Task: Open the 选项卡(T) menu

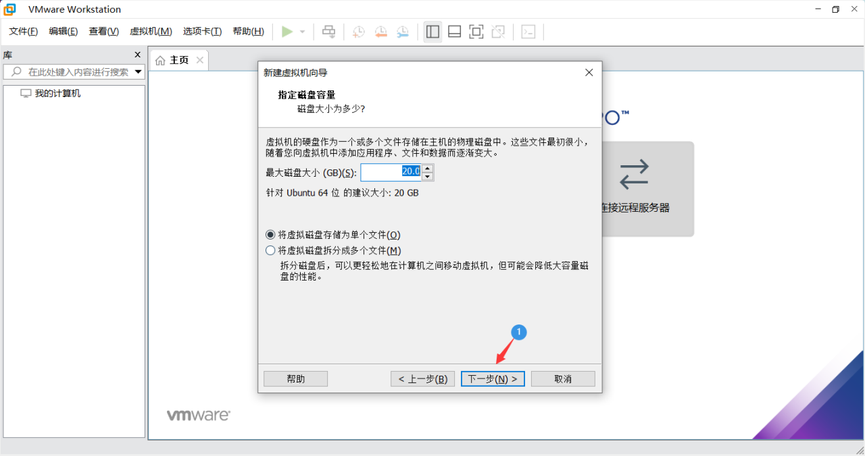Action: (202, 32)
